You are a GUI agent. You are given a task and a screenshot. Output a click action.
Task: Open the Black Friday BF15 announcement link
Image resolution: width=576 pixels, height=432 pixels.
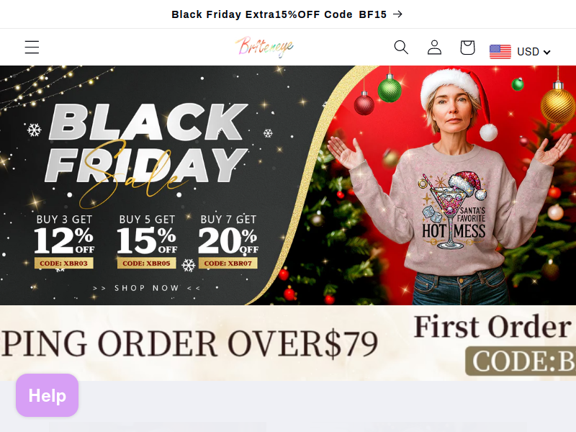tap(287, 14)
